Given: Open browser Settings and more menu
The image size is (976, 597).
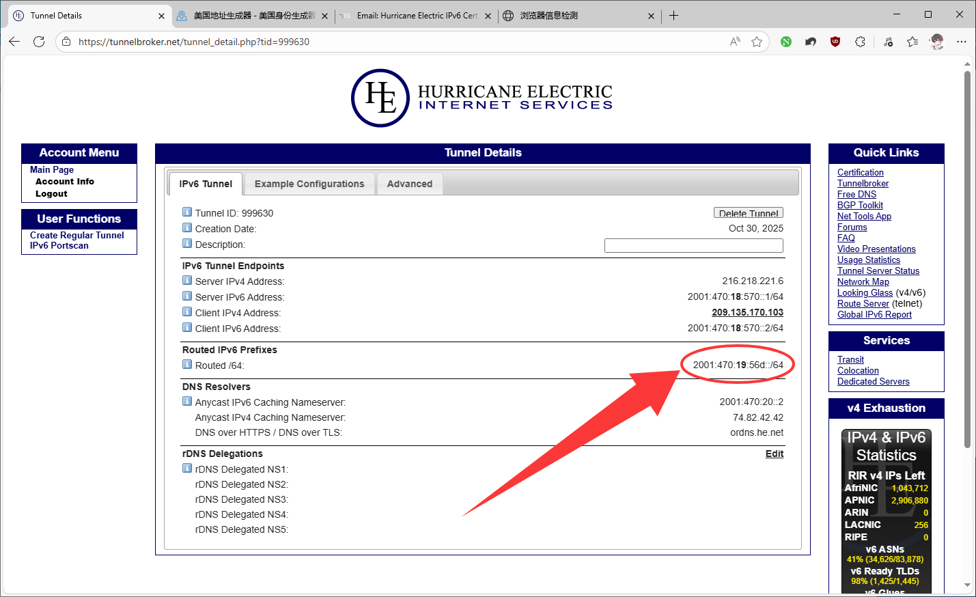Looking at the screenshot, I should pos(962,42).
